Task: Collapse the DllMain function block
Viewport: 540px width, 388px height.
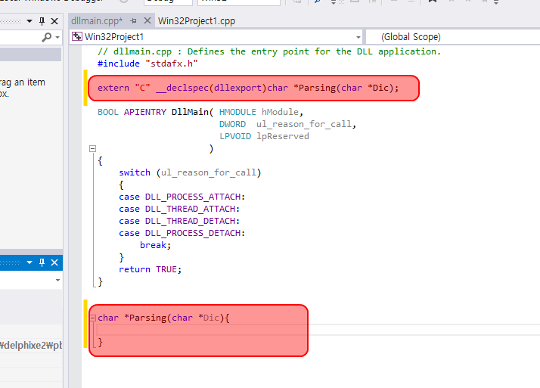Action: click(x=92, y=149)
